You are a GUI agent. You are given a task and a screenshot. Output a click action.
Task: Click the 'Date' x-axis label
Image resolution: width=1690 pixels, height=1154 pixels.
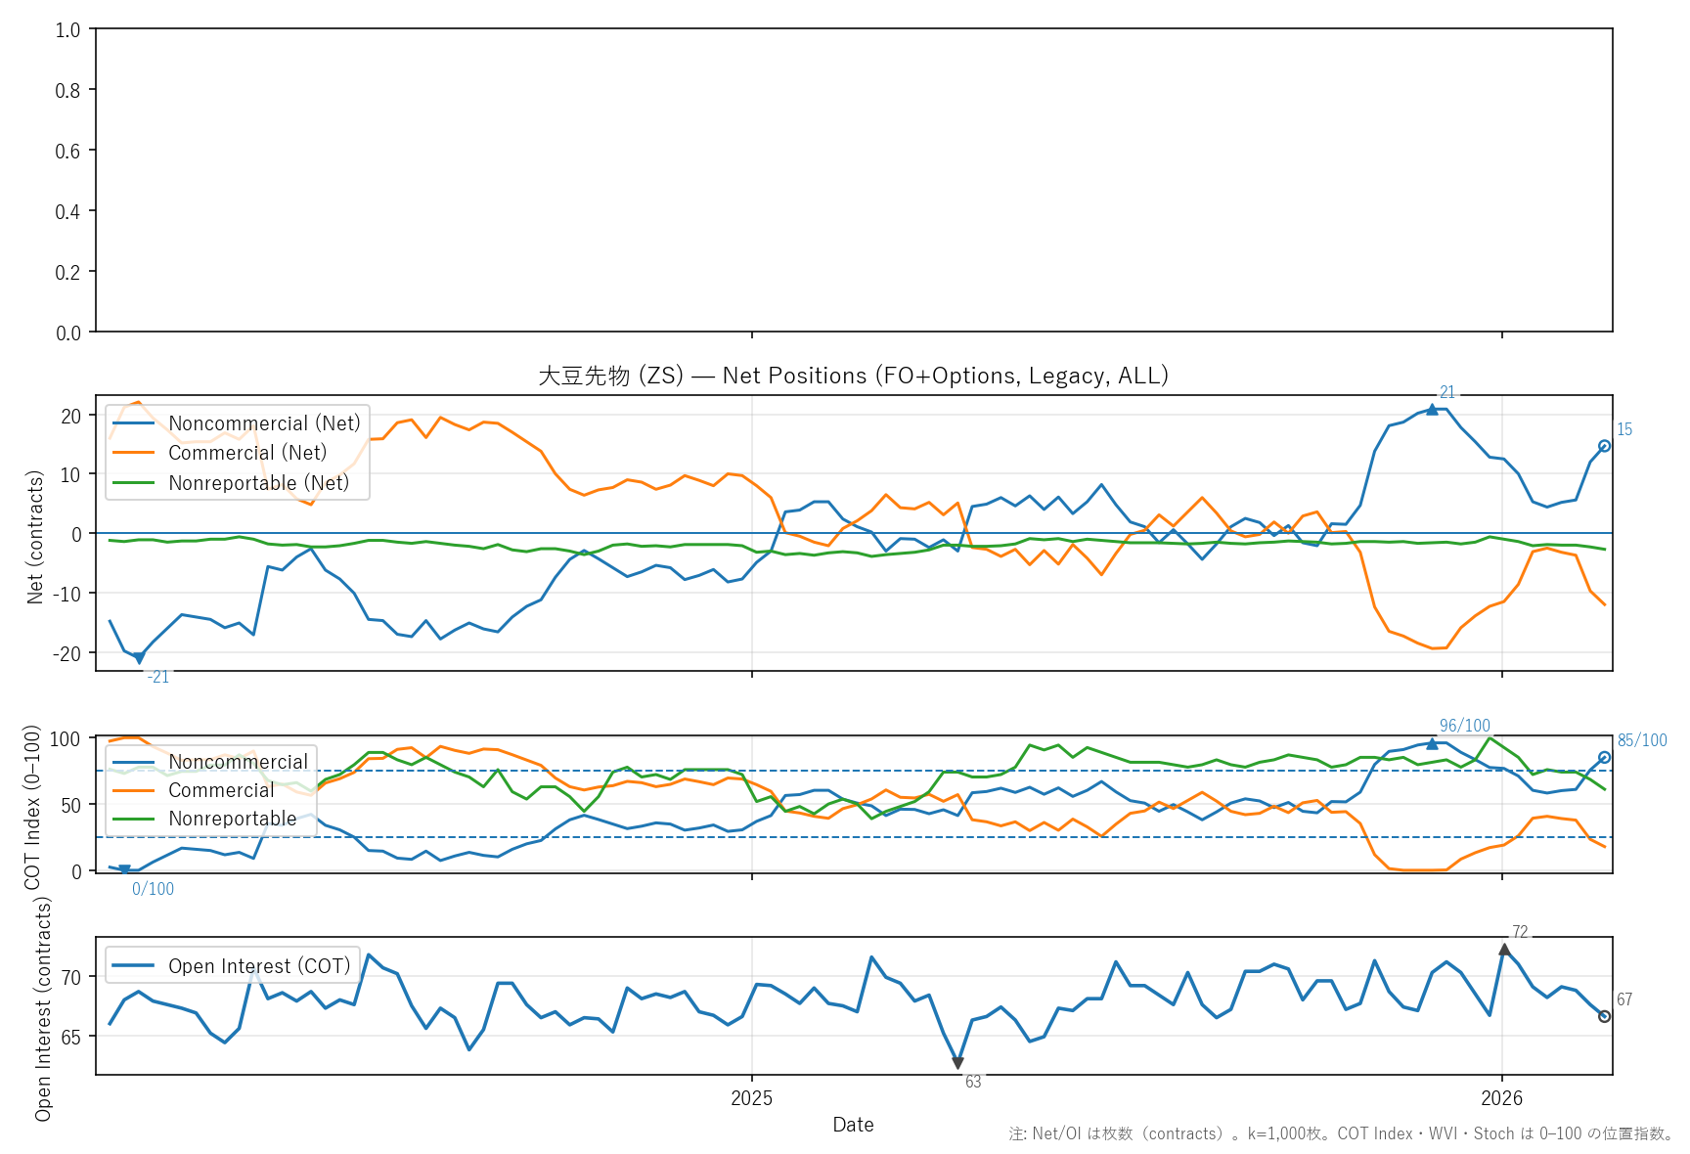(853, 1125)
